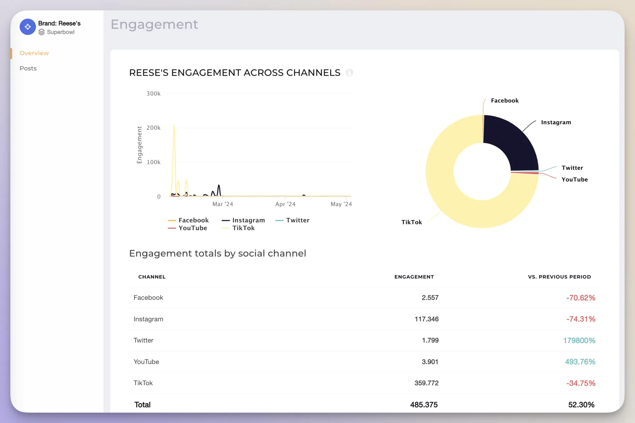Select the YouTube table row name
The image size is (635, 423).
pos(146,362)
